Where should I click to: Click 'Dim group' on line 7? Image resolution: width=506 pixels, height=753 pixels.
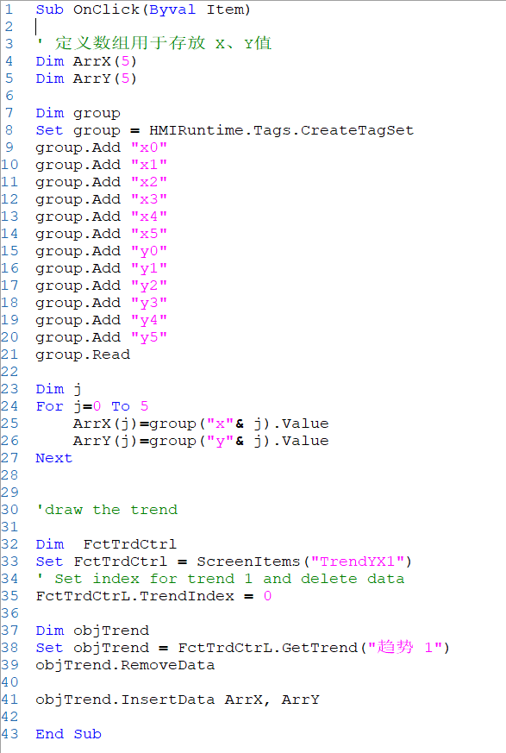78,113
